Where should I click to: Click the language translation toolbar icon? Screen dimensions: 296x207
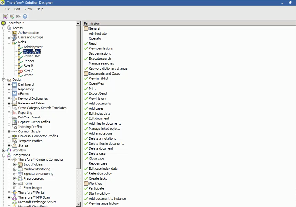coord(19,16)
